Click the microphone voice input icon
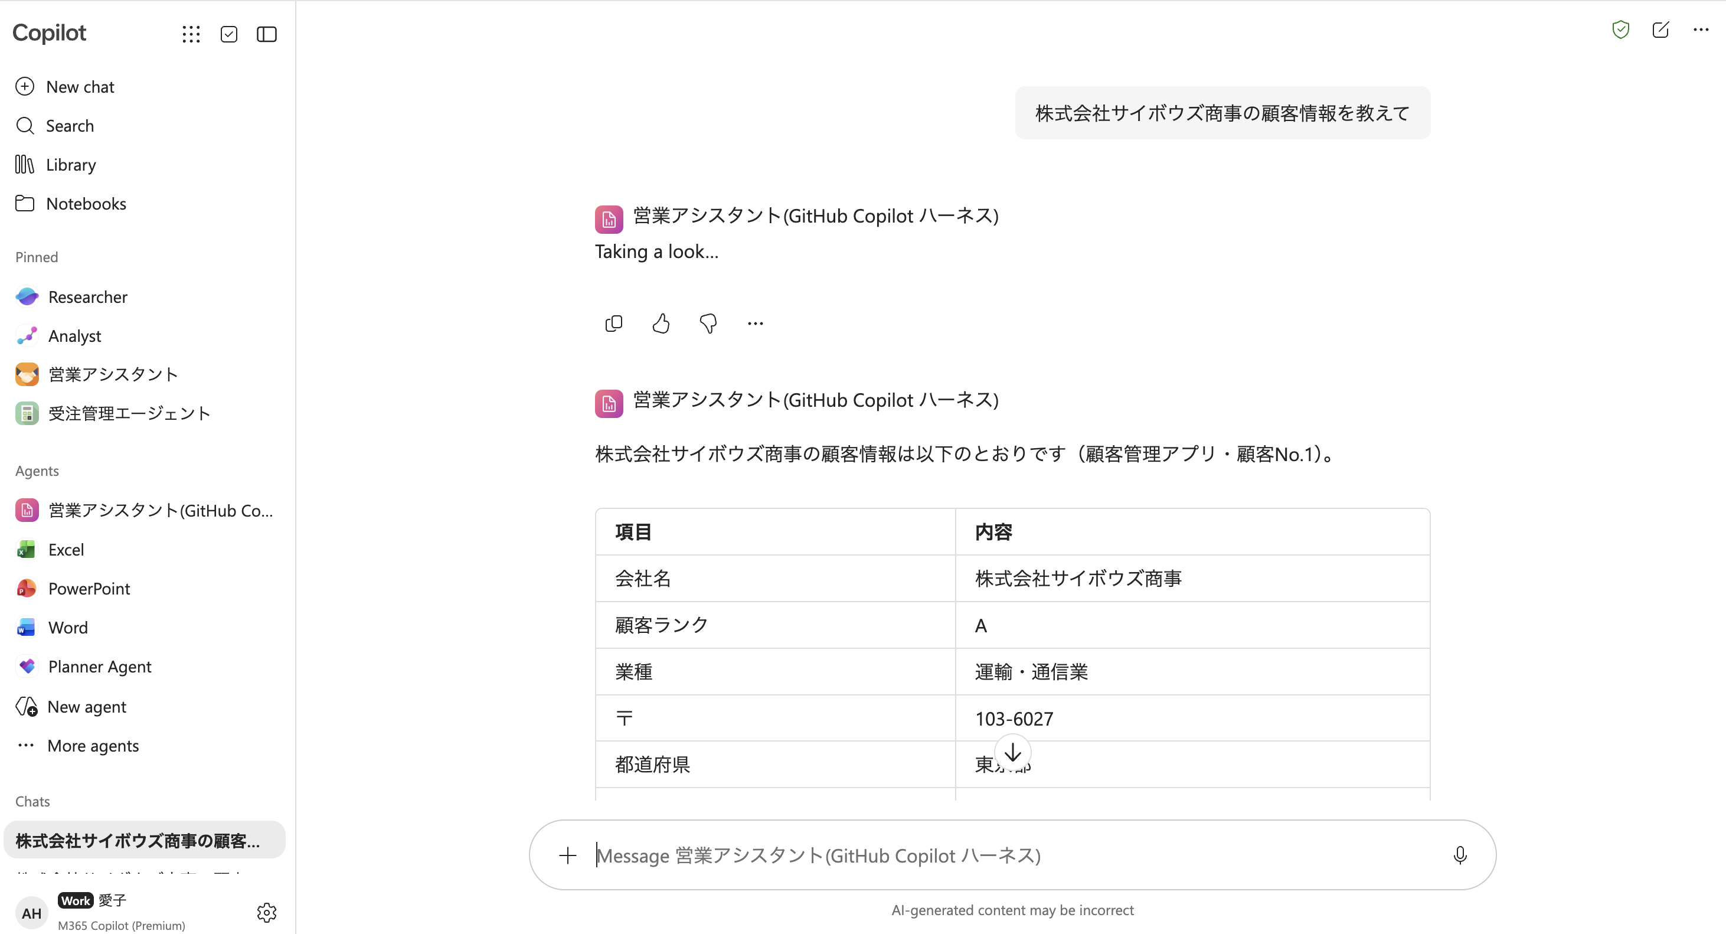Image resolution: width=1726 pixels, height=934 pixels. 1460,855
